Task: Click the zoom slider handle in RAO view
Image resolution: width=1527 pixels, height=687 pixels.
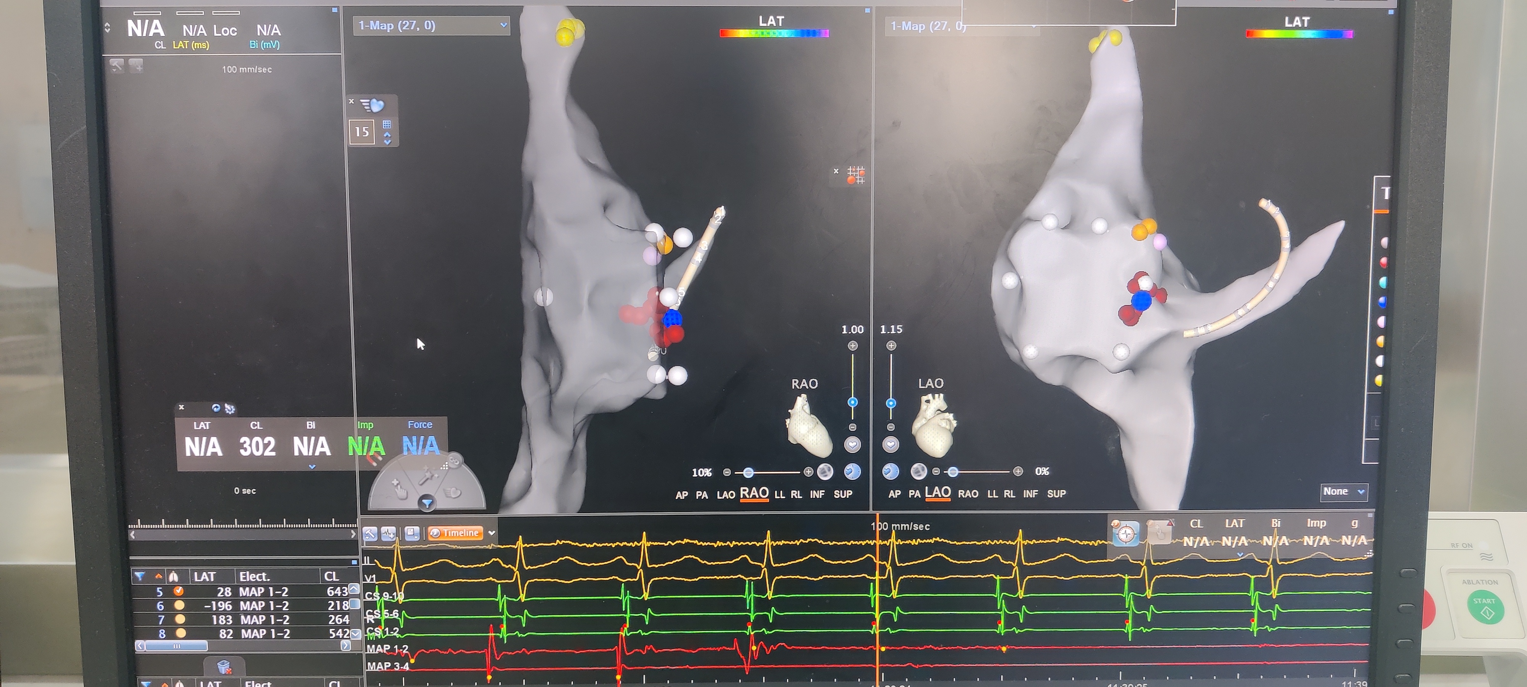Action: point(852,402)
